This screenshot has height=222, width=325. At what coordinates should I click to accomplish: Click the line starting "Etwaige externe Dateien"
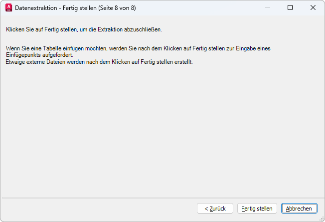[99, 62]
